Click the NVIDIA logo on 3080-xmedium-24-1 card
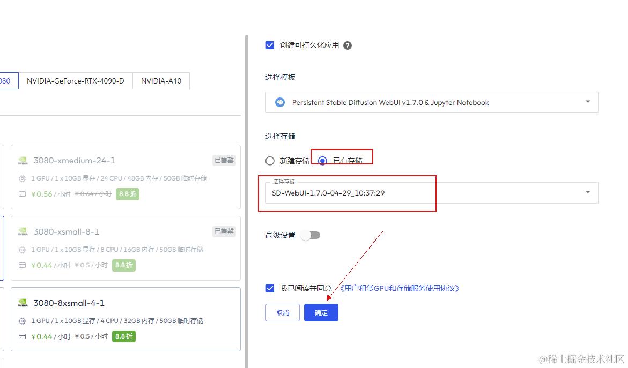Viewport: 628px width, 368px height. (23, 161)
